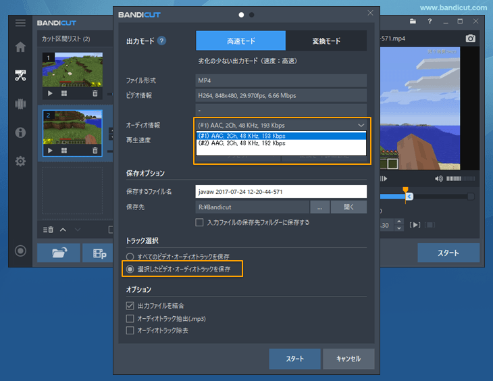Enable 入力ファイルの保存先フォルダーに保存する checkbox
The width and height of the screenshot is (493, 381).
pyautogui.click(x=199, y=222)
